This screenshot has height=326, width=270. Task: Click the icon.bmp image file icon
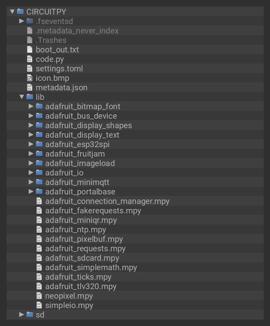(30, 78)
